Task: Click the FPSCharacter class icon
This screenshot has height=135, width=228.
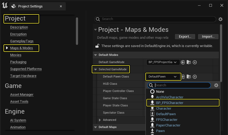Action: (x=152, y=120)
